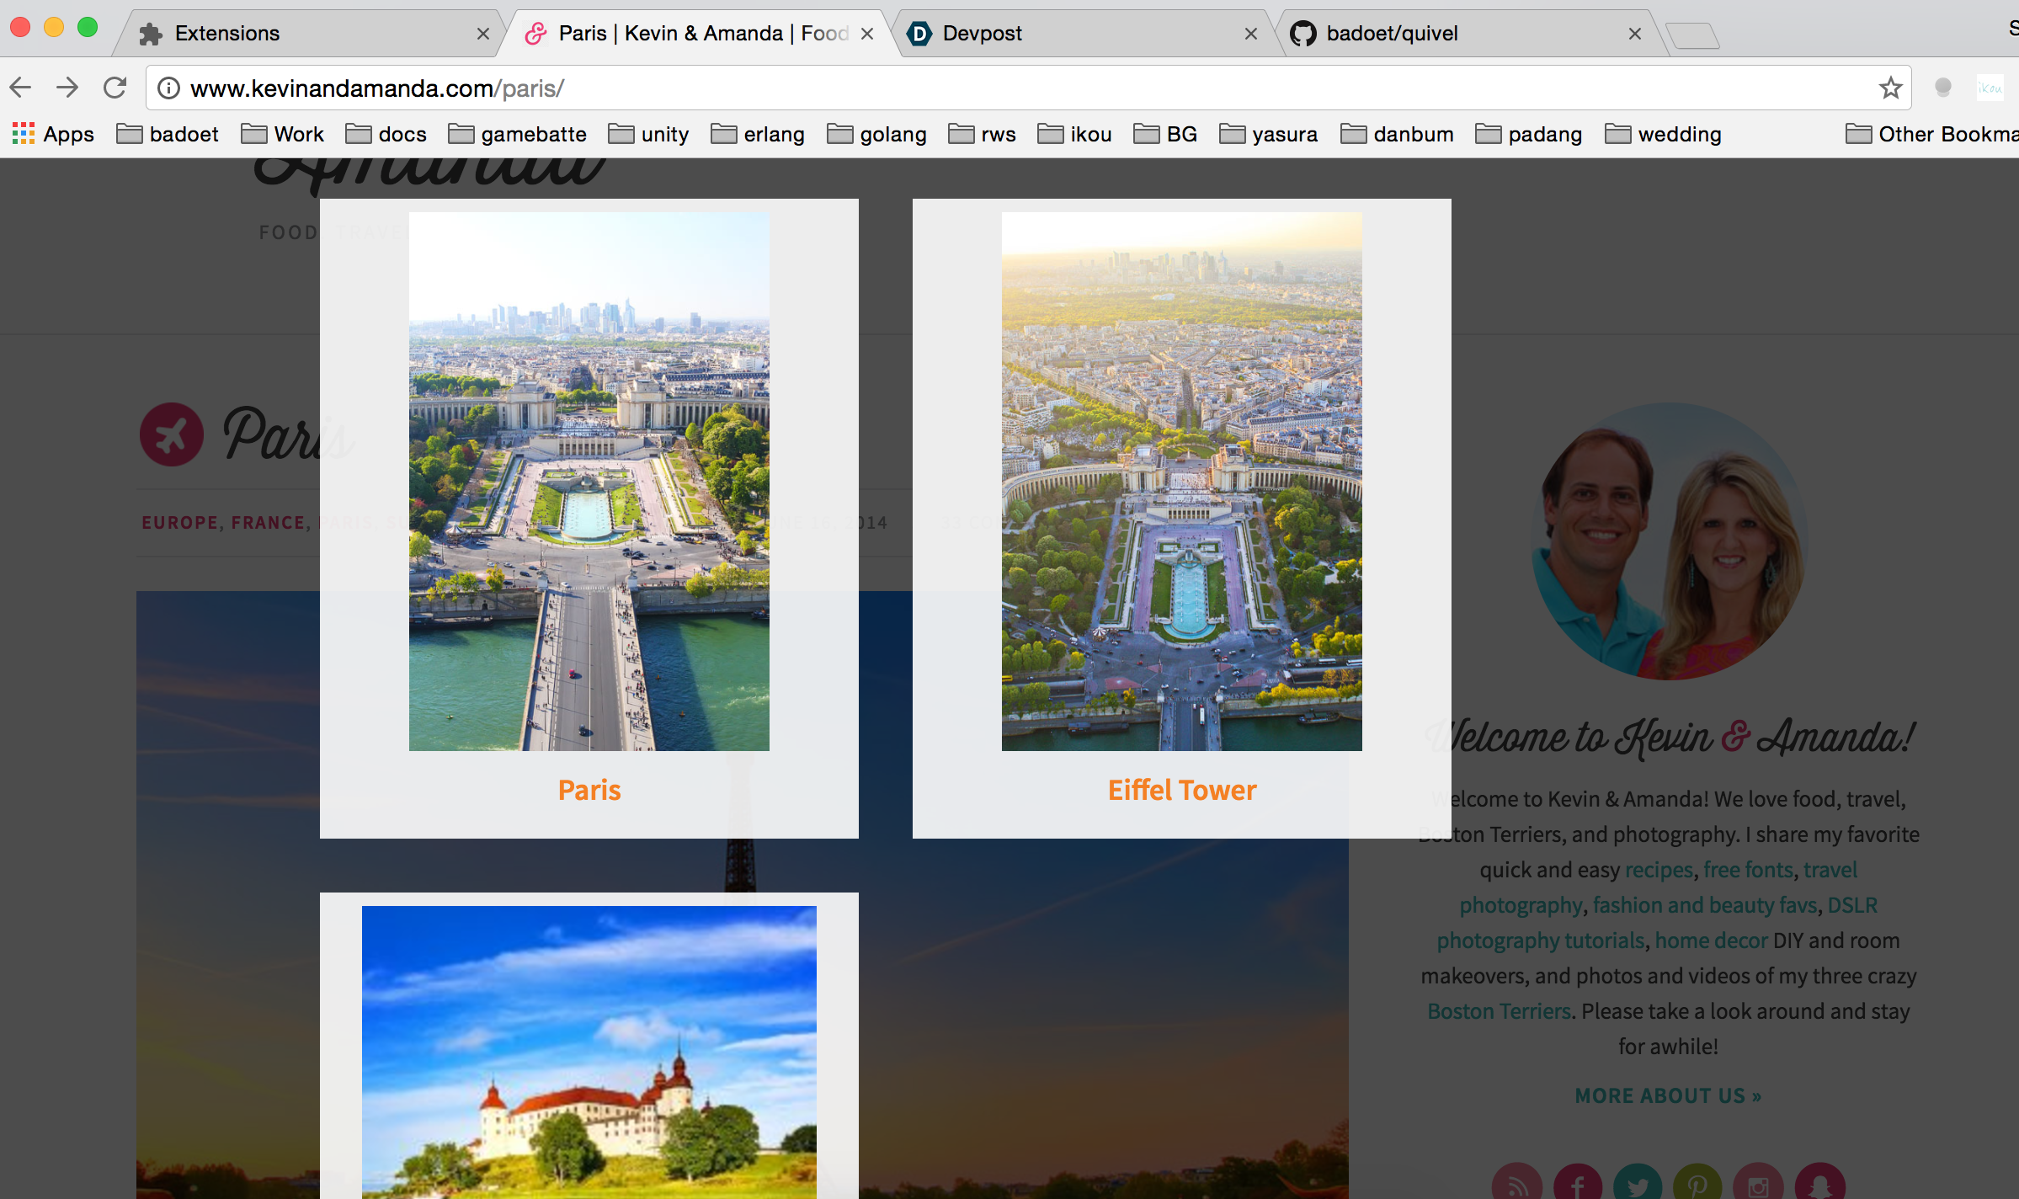Bookmark this page with the star icon
Image resolution: width=2019 pixels, height=1199 pixels.
1890,88
